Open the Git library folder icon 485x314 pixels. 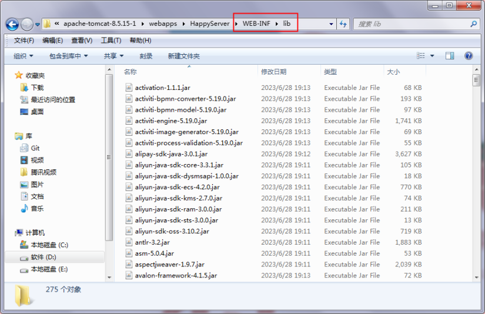pos(24,148)
